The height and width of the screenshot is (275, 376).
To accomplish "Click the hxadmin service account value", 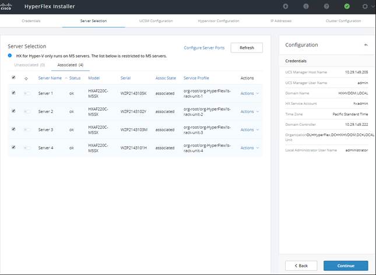I will pyautogui.click(x=361, y=104).
